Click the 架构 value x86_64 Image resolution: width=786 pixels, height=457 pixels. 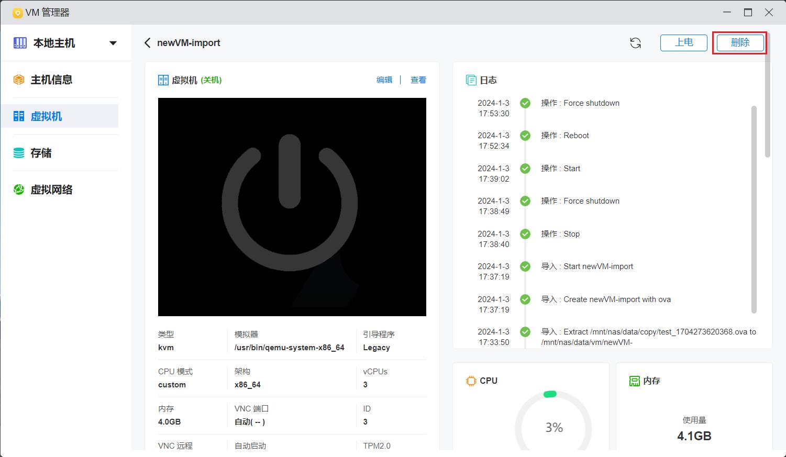[x=248, y=385]
